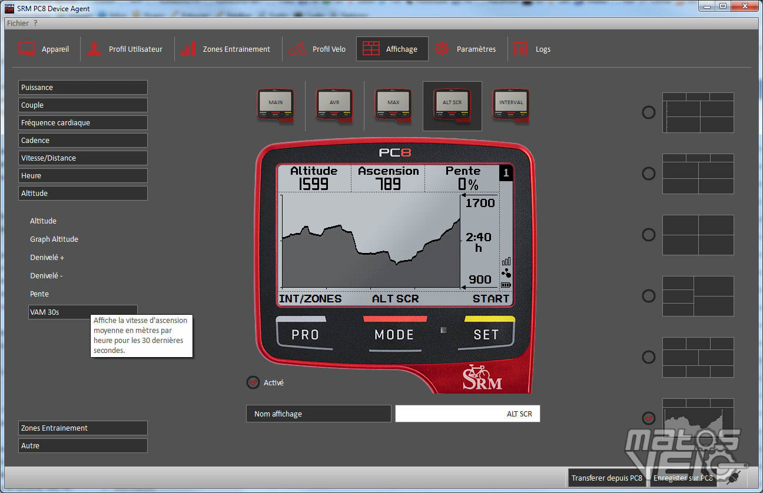This screenshot has width=763, height=493.
Task: Toggle the Activé checkbox
Action: pos(253,382)
